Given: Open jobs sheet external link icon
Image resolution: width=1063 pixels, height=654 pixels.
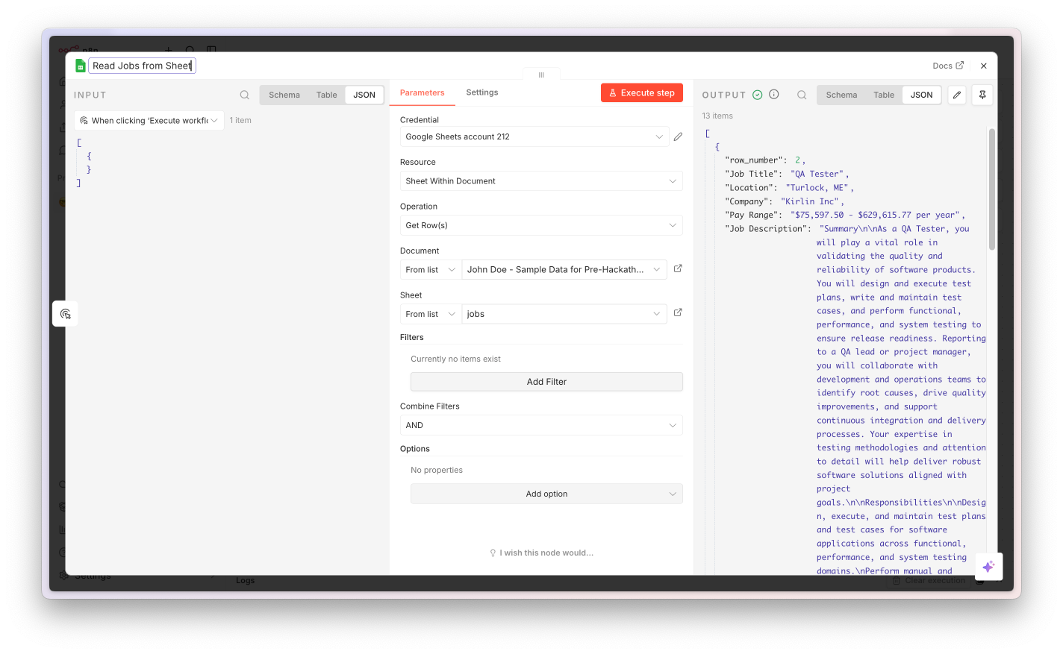Looking at the screenshot, I should [678, 312].
